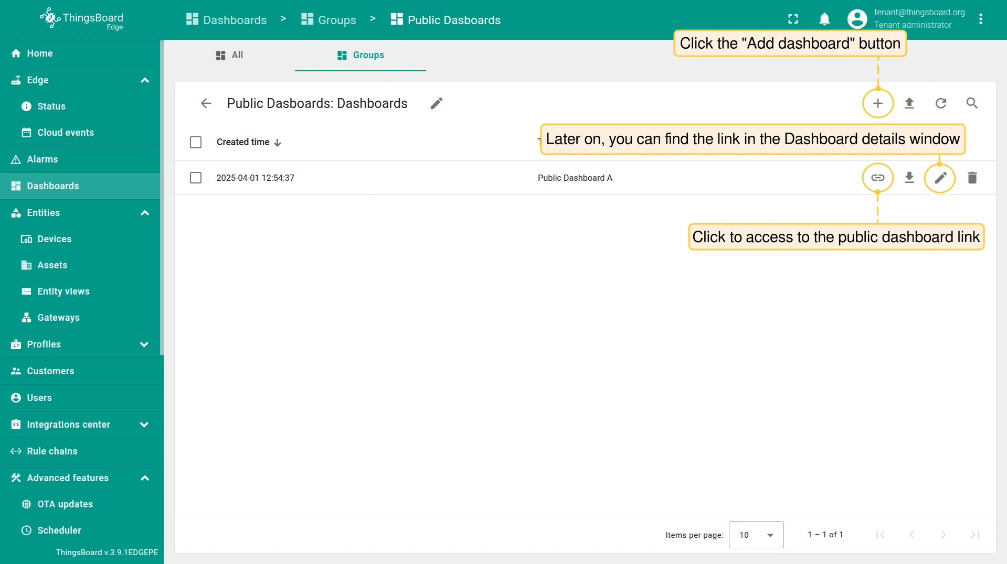
Task: Collapse the Edge menu section
Action: pyautogui.click(x=145, y=80)
